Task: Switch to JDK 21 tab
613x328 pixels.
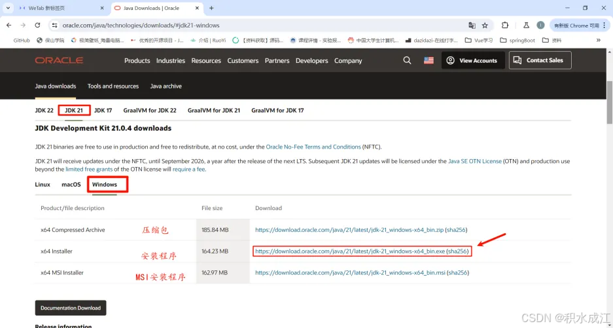Action: (x=74, y=111)
